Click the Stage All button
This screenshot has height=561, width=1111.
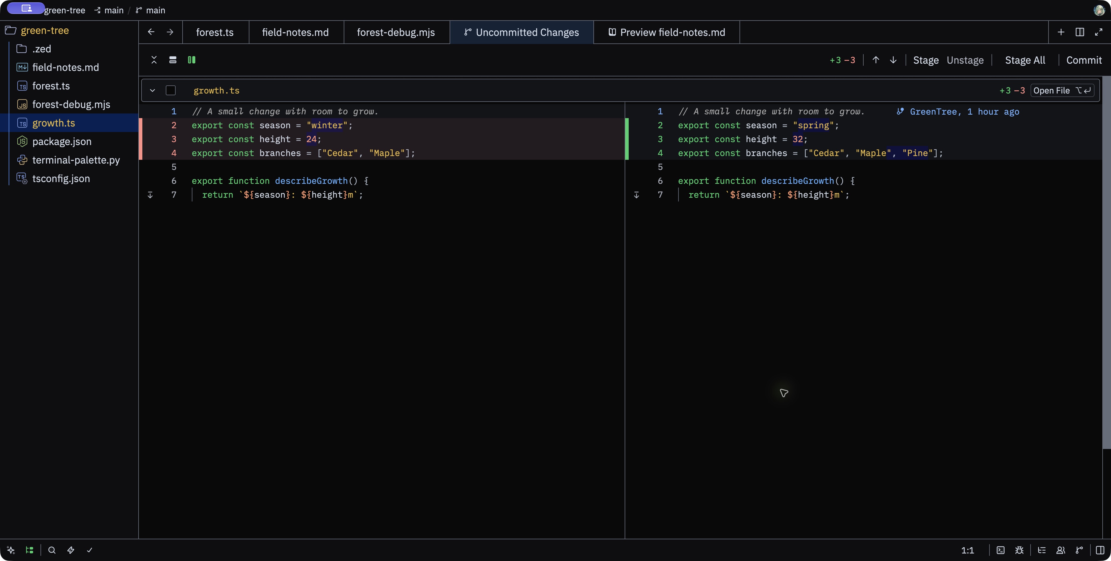coord(1025,60)
